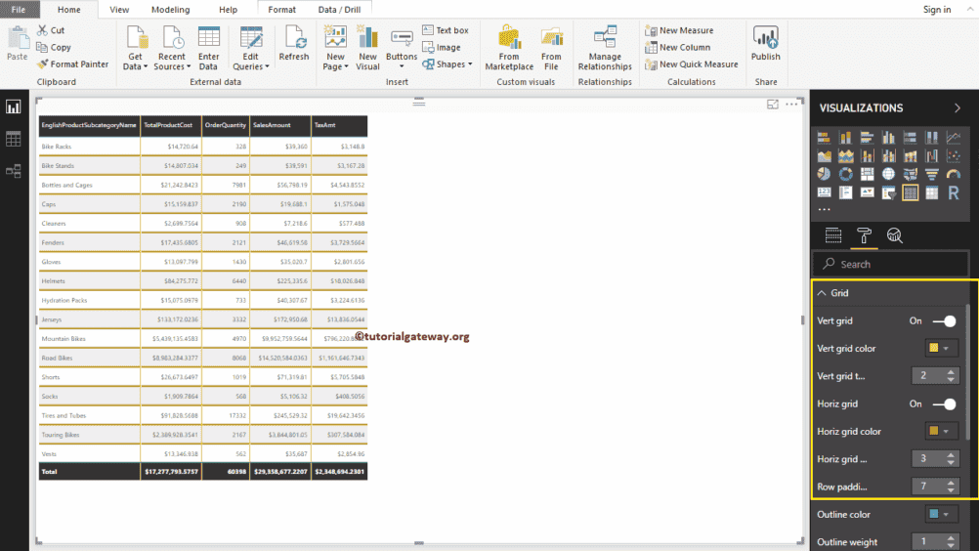
Task: Select the table visual icon
Action: pos(911,192)
